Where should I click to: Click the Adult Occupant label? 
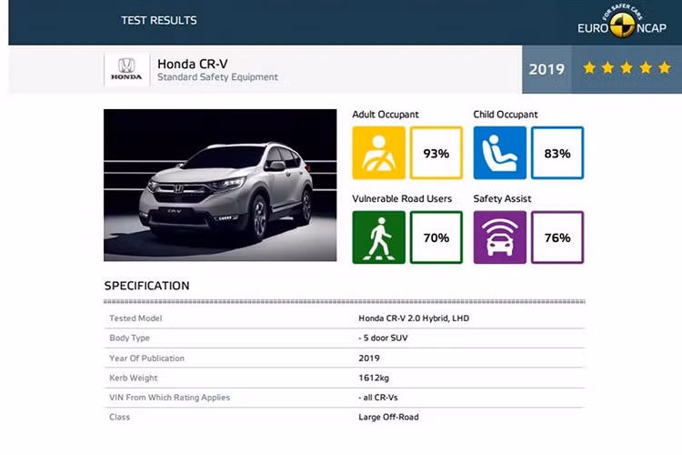(386, 115)
